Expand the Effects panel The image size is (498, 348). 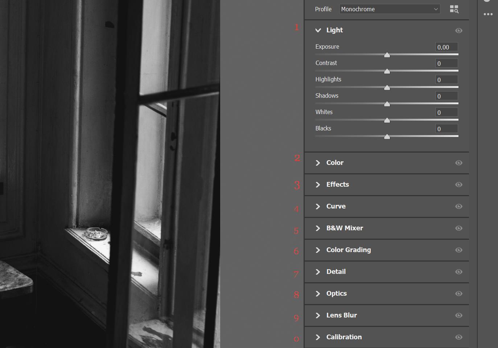pyautogui.click(x=318, y=185)
